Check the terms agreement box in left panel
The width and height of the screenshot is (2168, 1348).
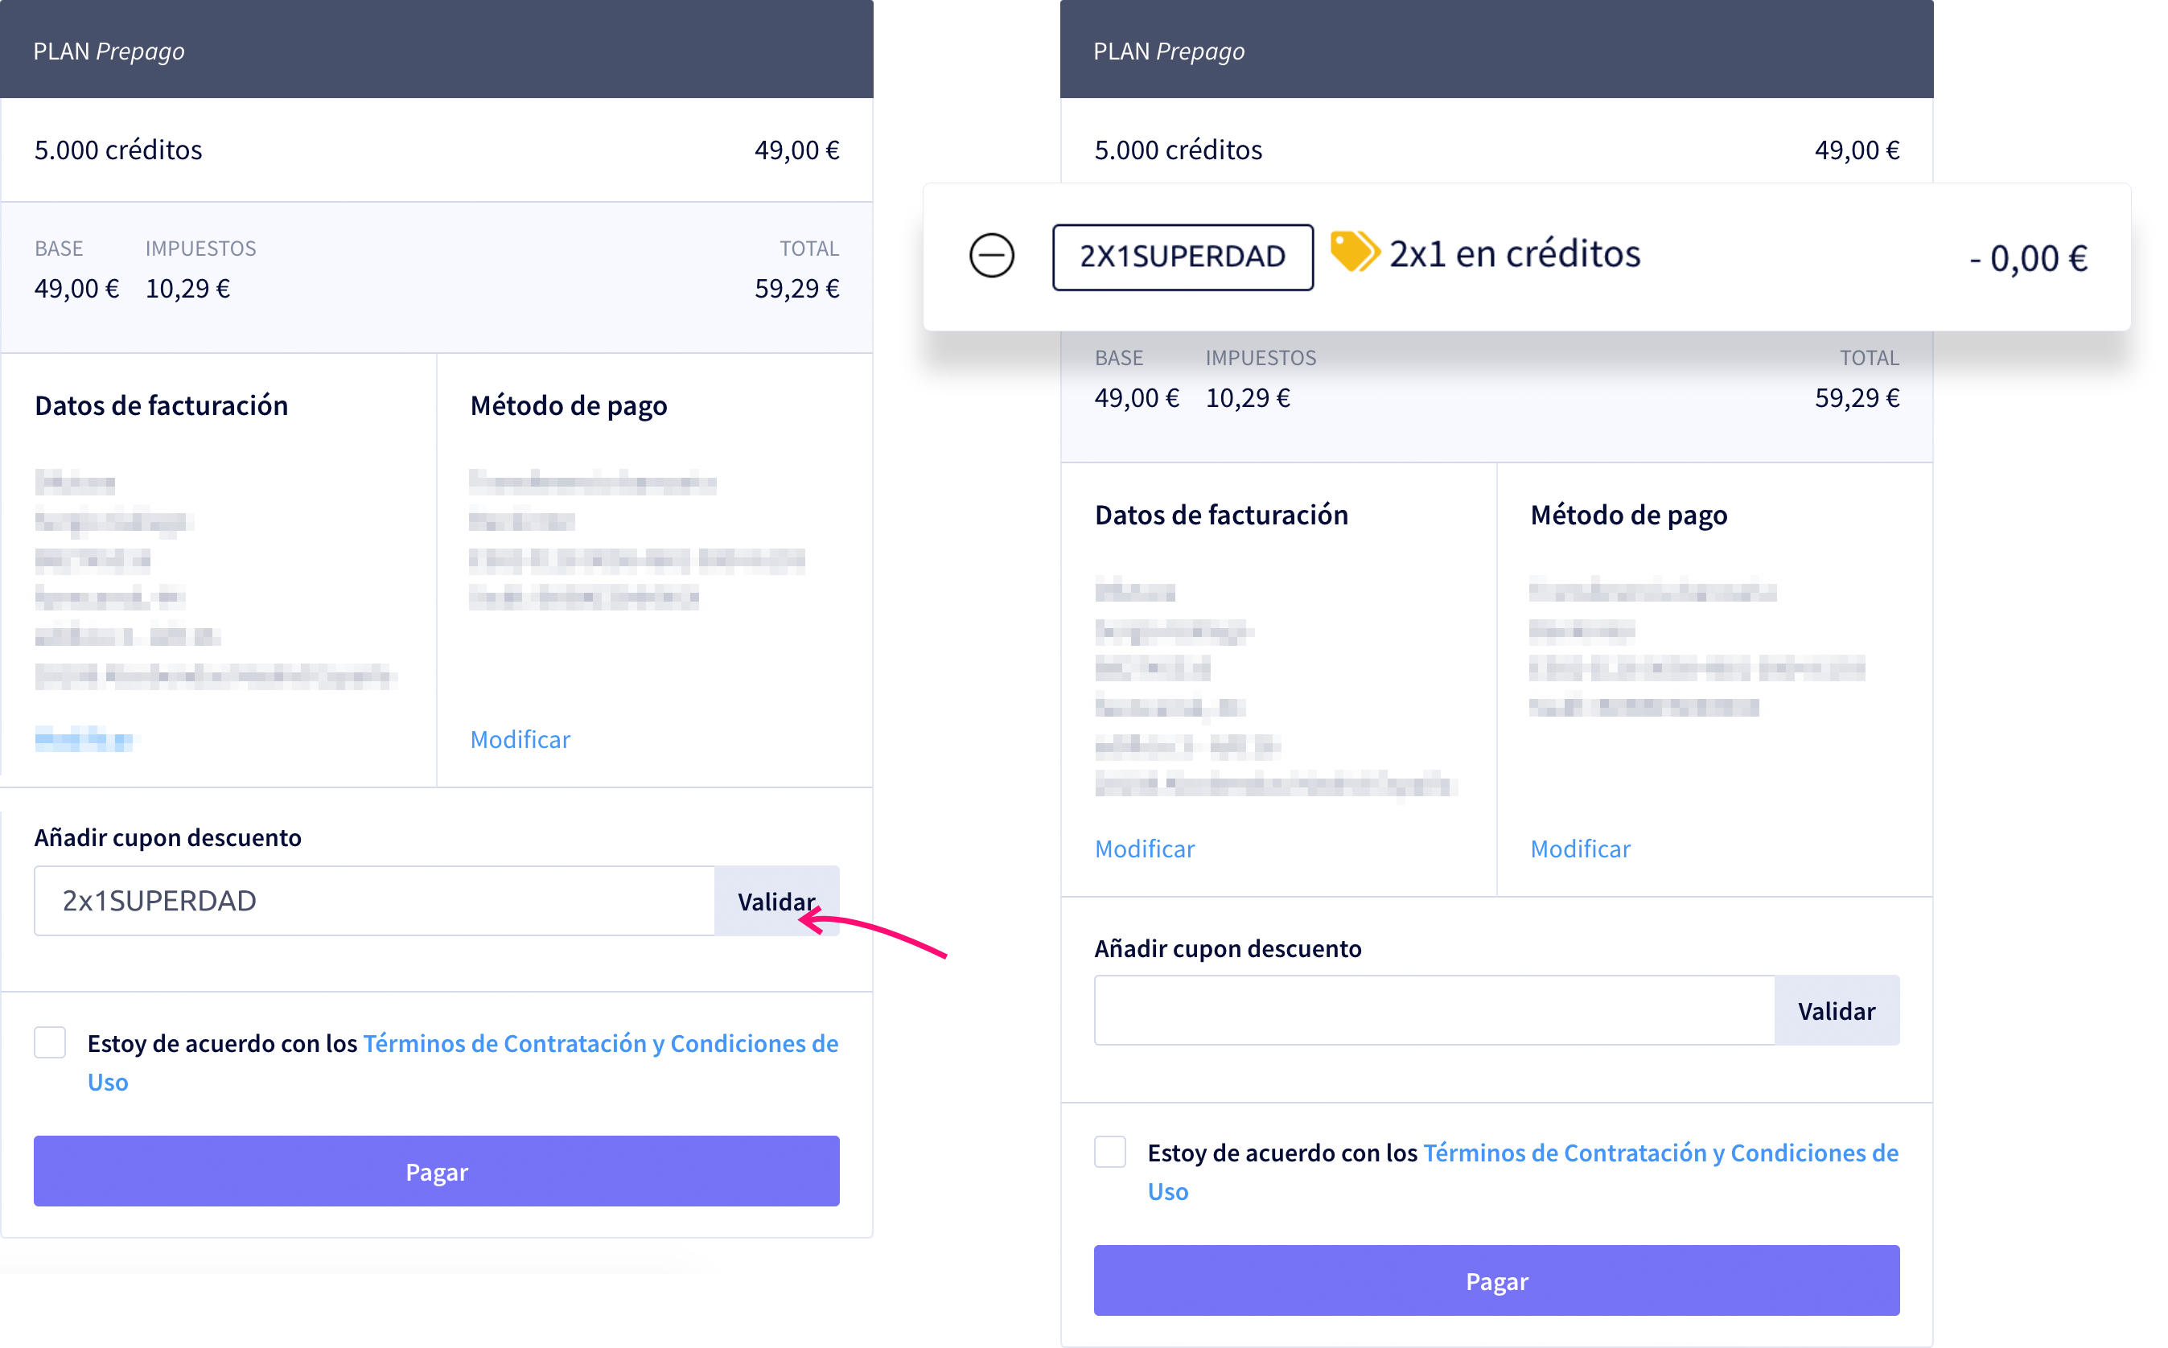click(50, 1042)
